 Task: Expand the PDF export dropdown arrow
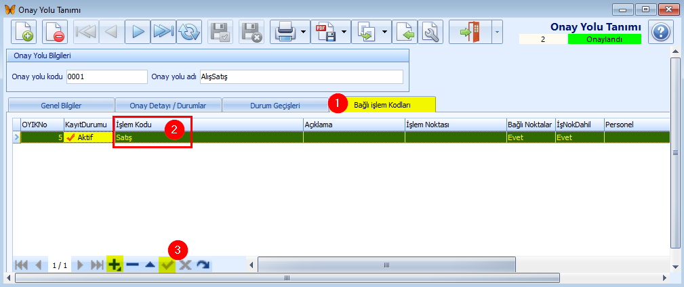click(344, 32)
